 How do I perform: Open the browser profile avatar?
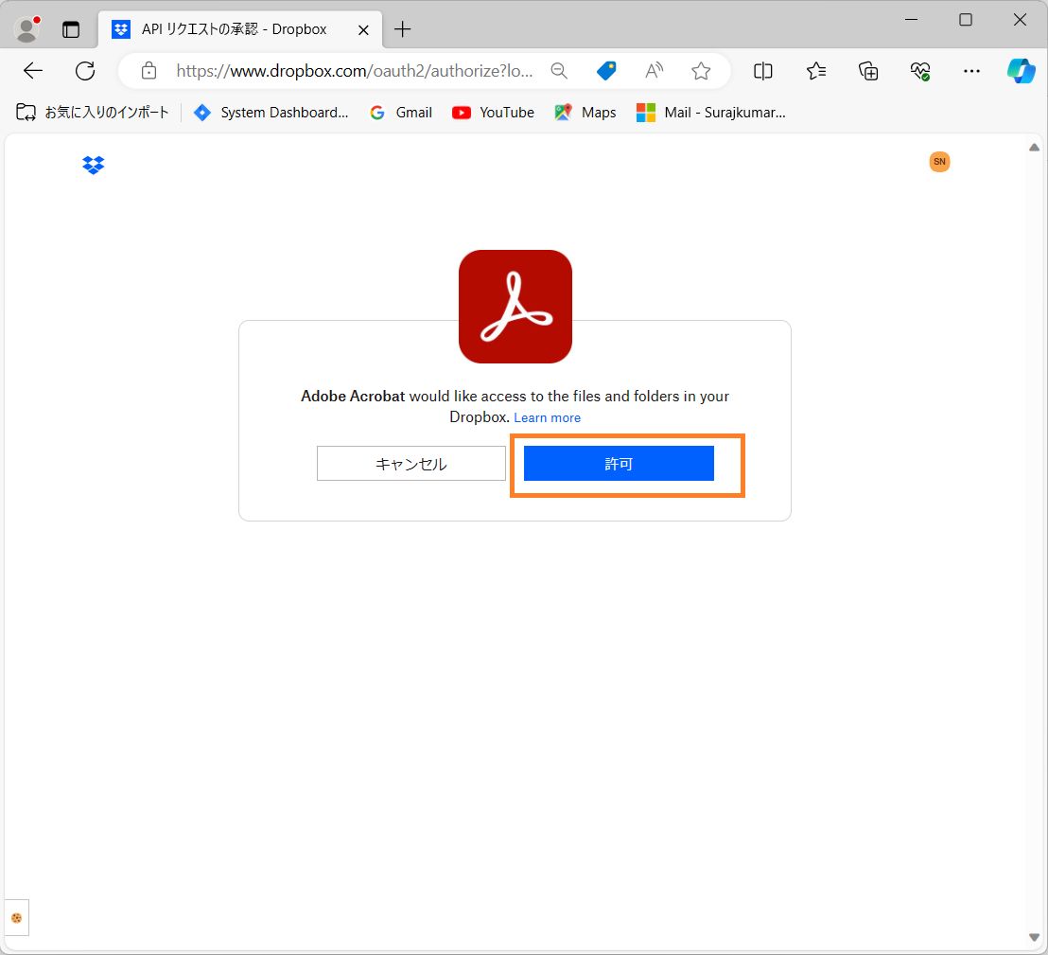pyautogui.click(x=26, y=28)
